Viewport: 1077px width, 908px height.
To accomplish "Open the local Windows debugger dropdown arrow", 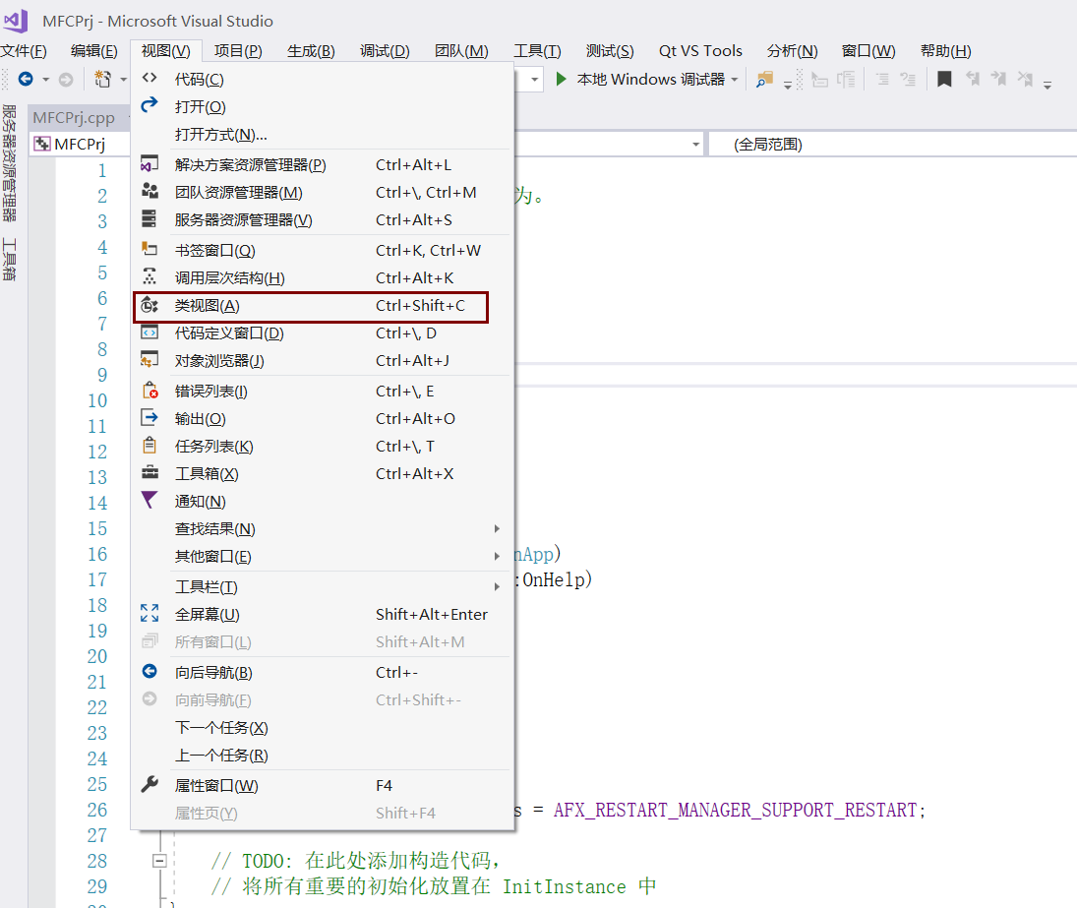I will (735, 80).
